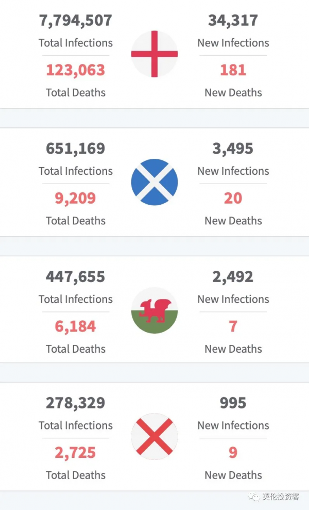309x510 pixels.
Task: Click the Wales red dragon flag icon
Action: coord(154,310)
